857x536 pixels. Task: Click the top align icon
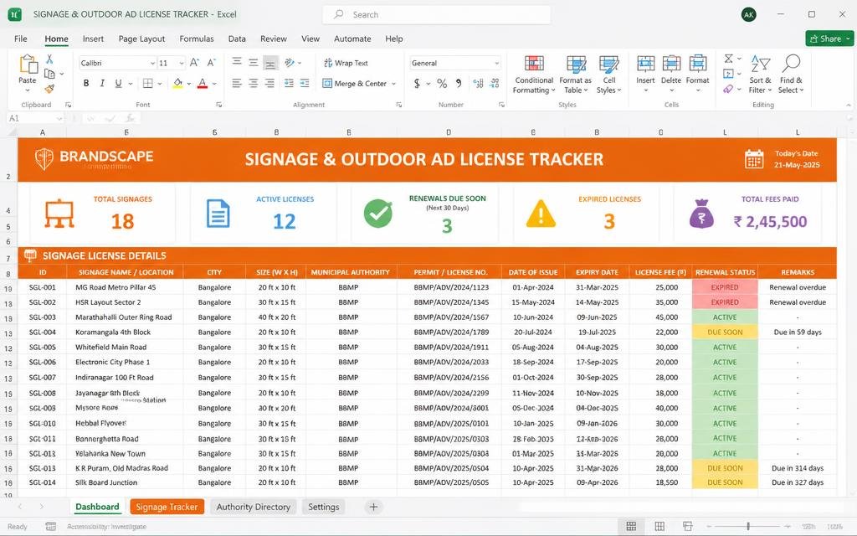click(x=237, y=62)
